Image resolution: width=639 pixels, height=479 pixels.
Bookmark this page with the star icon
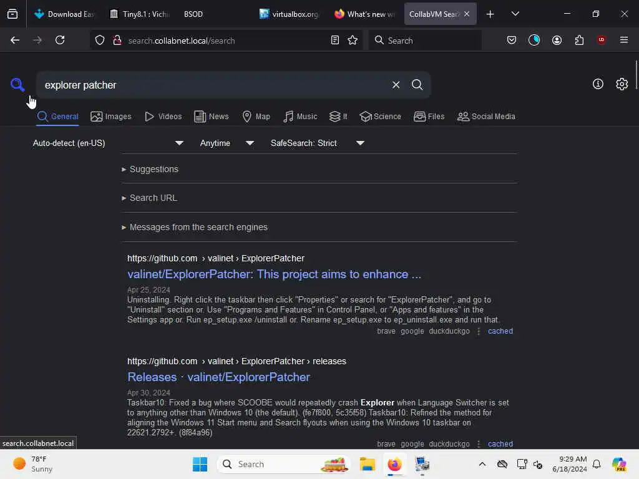tap(353, 40)
